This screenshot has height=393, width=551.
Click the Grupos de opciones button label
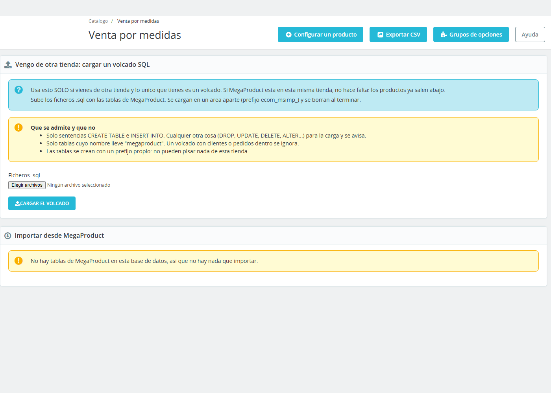pos(476,35)
